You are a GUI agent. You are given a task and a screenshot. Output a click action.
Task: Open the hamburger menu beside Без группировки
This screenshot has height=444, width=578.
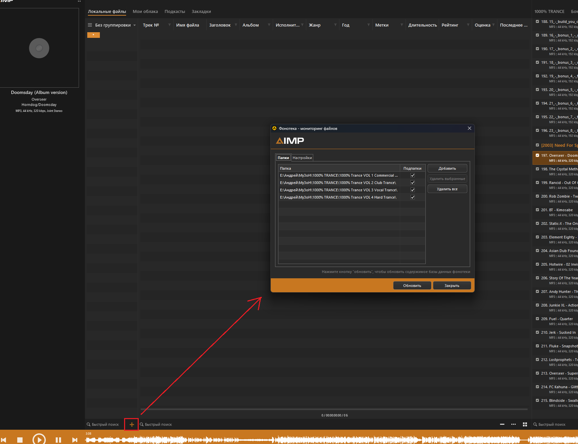pyautogui.click(x=90, y=25)
